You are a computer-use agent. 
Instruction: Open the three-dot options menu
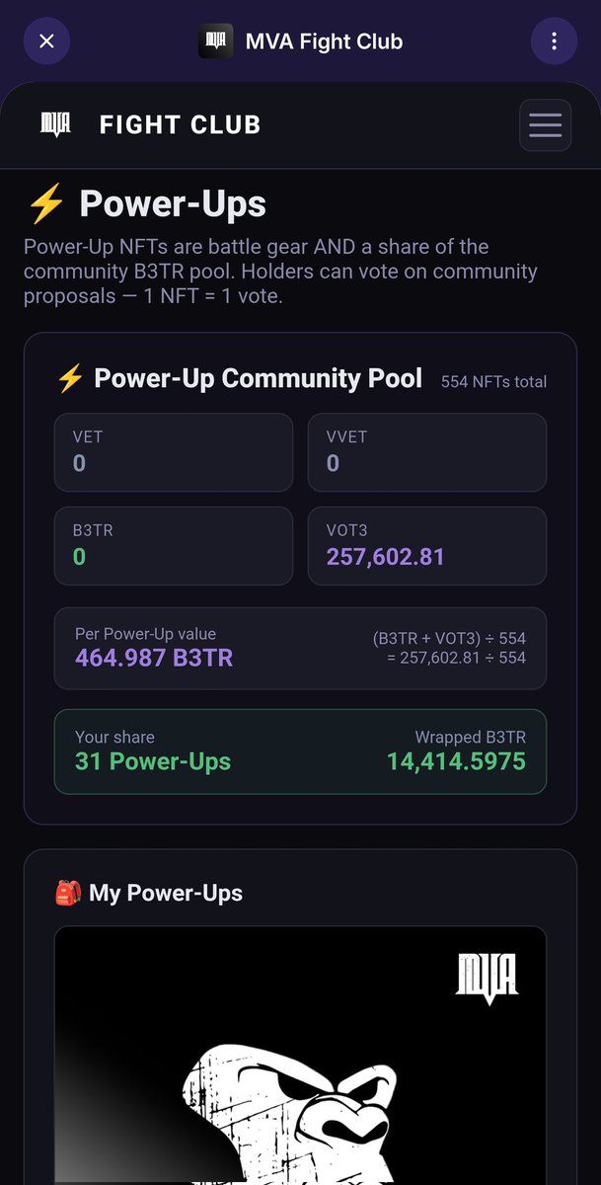[555, 41]
